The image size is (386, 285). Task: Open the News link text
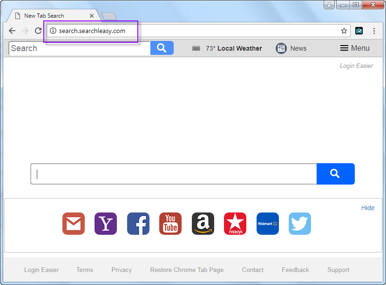[298, 48]
